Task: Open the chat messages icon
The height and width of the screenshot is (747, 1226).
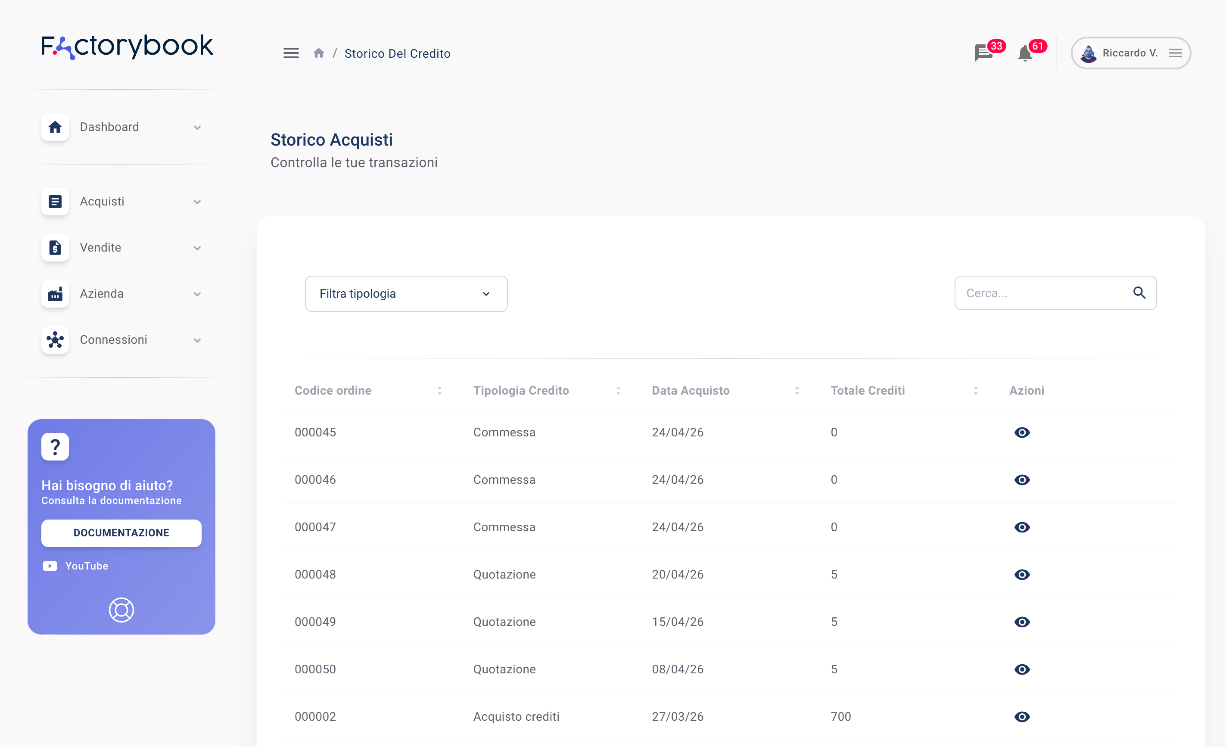Action: pyautogui.click(x=983, y=53)
